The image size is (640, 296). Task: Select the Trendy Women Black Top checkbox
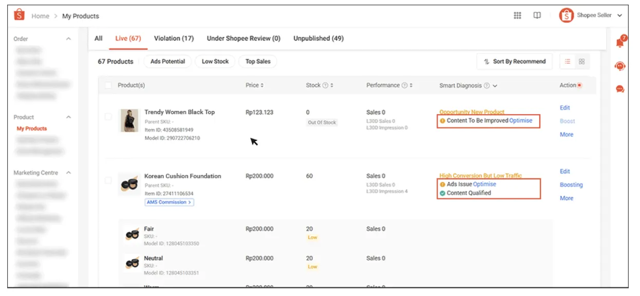(x=108, y=117)
